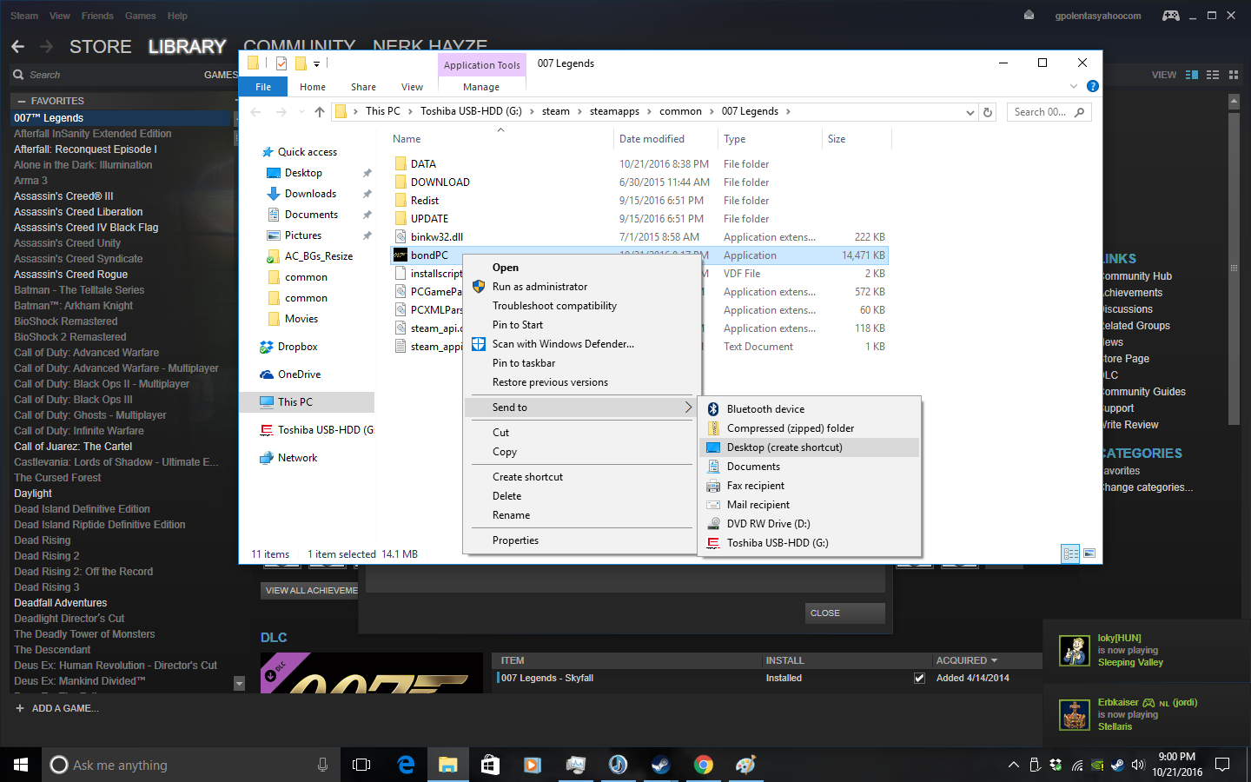Open the Steam inbox envelope icon
The height and width of the screenshot is (782, 1251).
tap(1029, 16)
